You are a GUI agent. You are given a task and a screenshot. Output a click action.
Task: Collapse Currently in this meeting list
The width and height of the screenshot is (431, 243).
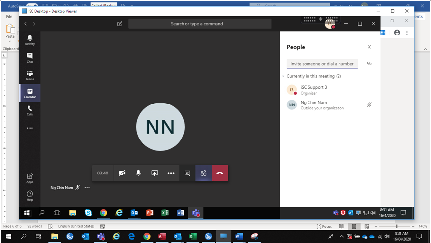(x=283, y=76)
